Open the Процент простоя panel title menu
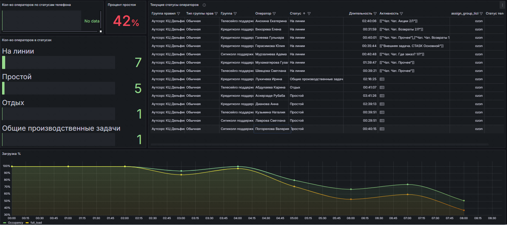The height and width of the screenshot is (225, 507). coord(122,5)
